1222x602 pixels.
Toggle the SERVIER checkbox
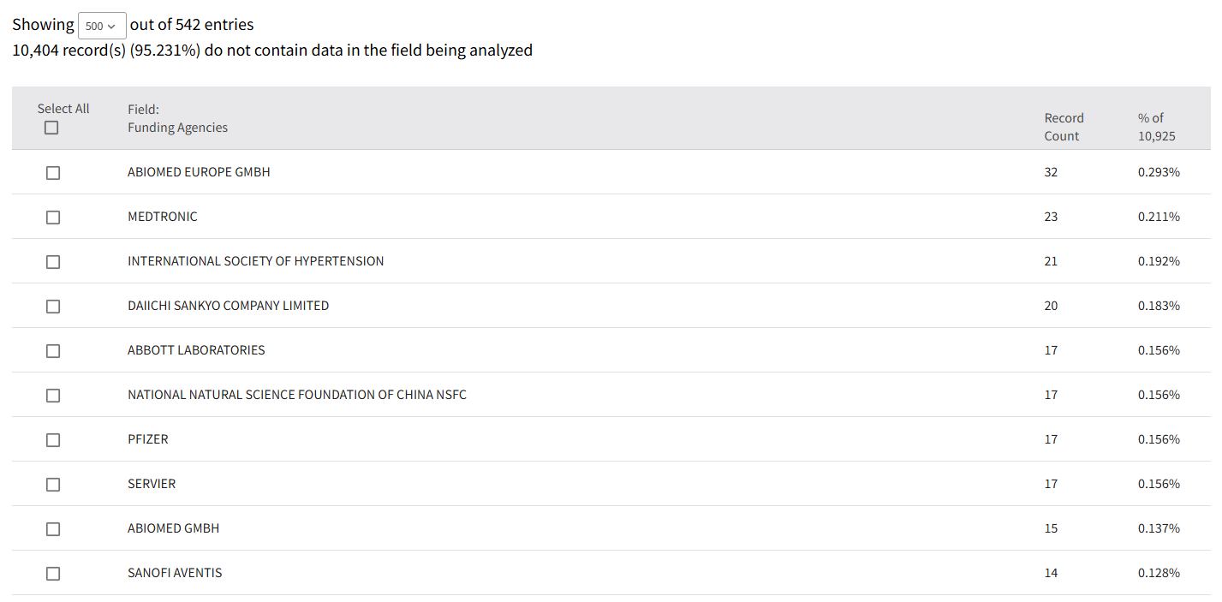click(x=53, y=485)
